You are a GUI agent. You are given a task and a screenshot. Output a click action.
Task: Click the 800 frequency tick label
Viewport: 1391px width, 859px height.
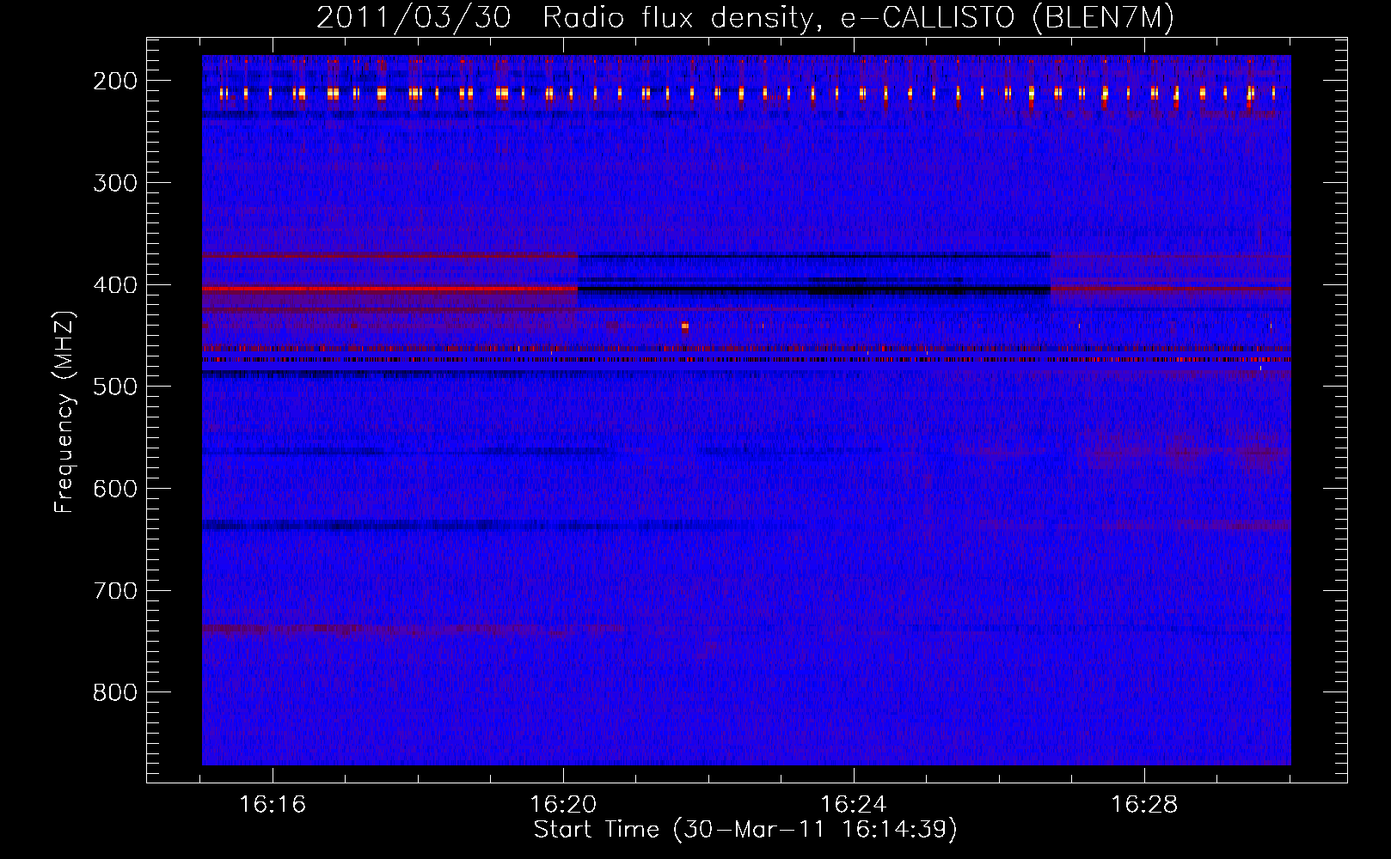[115, 692]
